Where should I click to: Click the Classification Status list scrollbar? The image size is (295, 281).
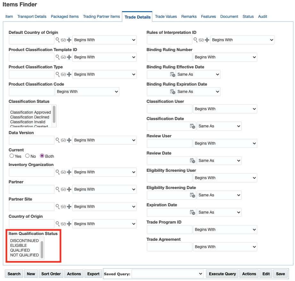point(54,115)
